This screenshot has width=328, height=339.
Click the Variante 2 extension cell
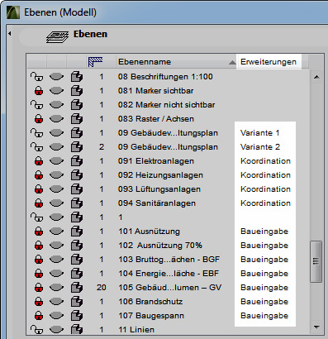click(x=260, y=147)
